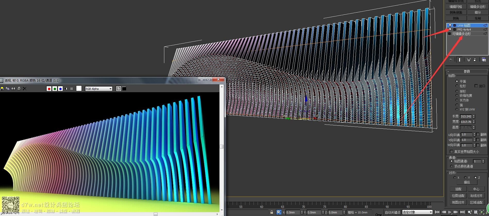489x216 pixels.
Task: Open the 选定对象 key filter dropdown
Action: tap(417, 212)
